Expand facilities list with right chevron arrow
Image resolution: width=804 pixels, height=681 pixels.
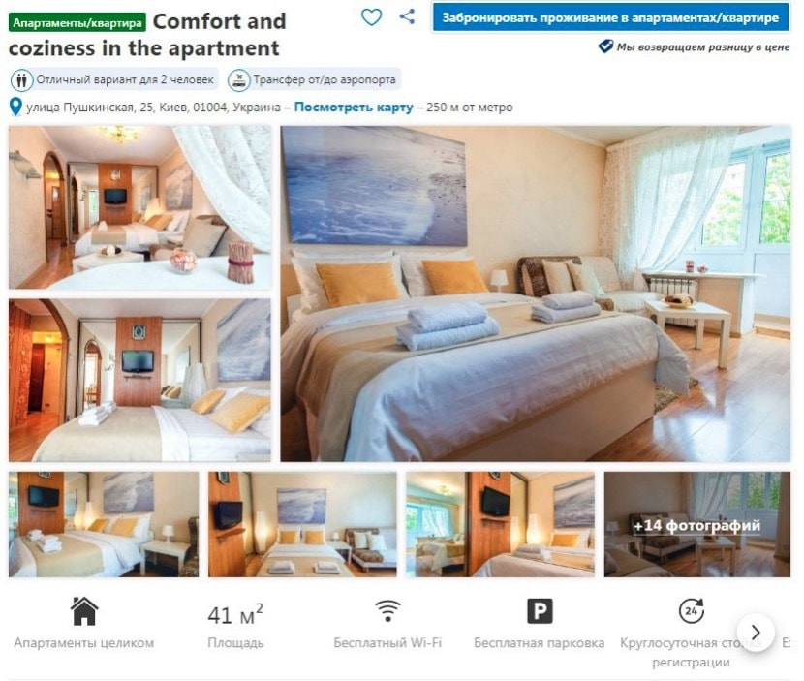(756, 633)
